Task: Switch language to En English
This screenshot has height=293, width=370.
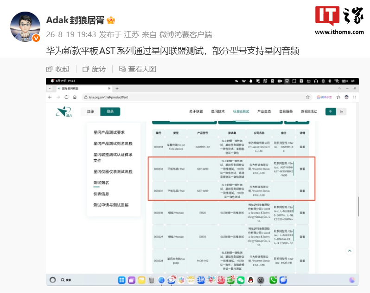Action: [341, 111]
